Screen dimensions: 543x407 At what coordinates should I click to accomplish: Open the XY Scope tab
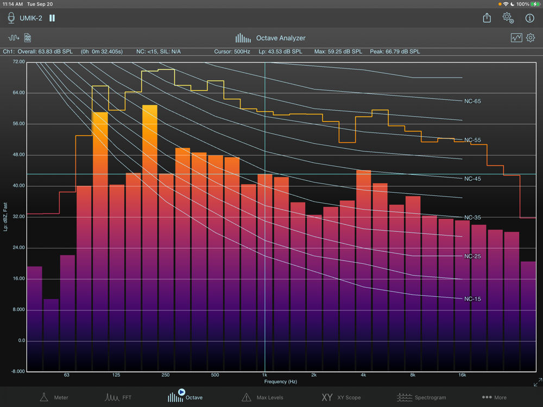tap(341, 397)
